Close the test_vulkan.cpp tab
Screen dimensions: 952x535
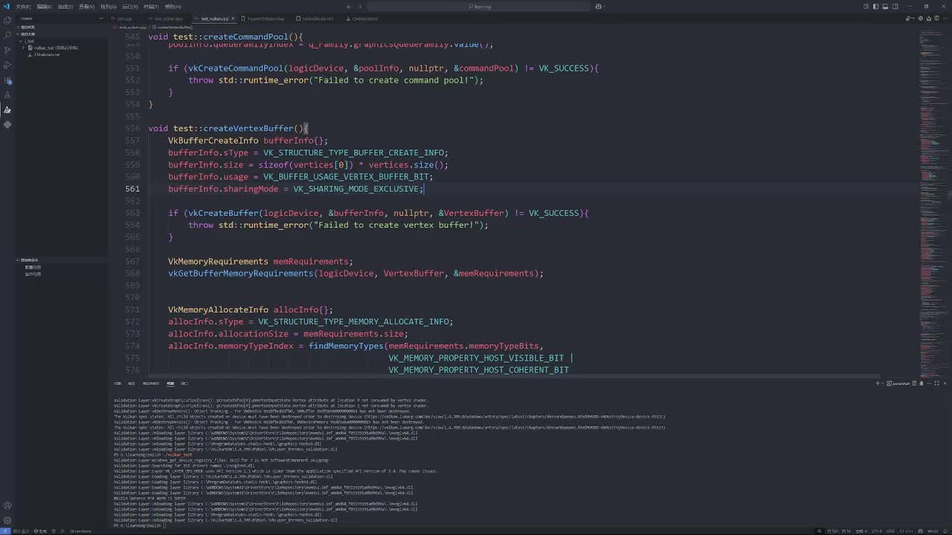click(x=233, y=19)
